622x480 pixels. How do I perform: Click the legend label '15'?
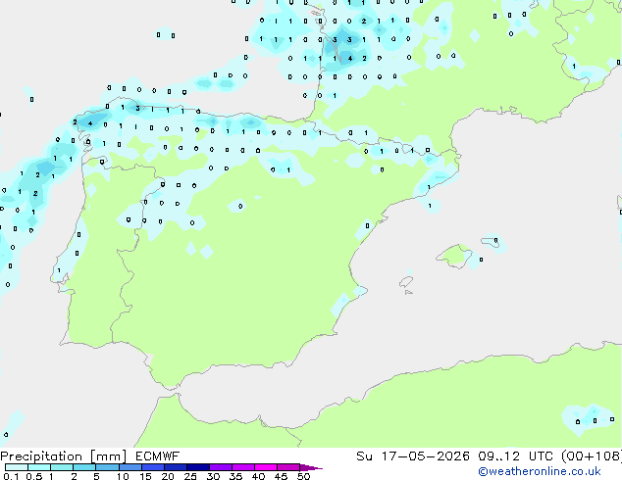pyautogui.click(x=145, y=476)
